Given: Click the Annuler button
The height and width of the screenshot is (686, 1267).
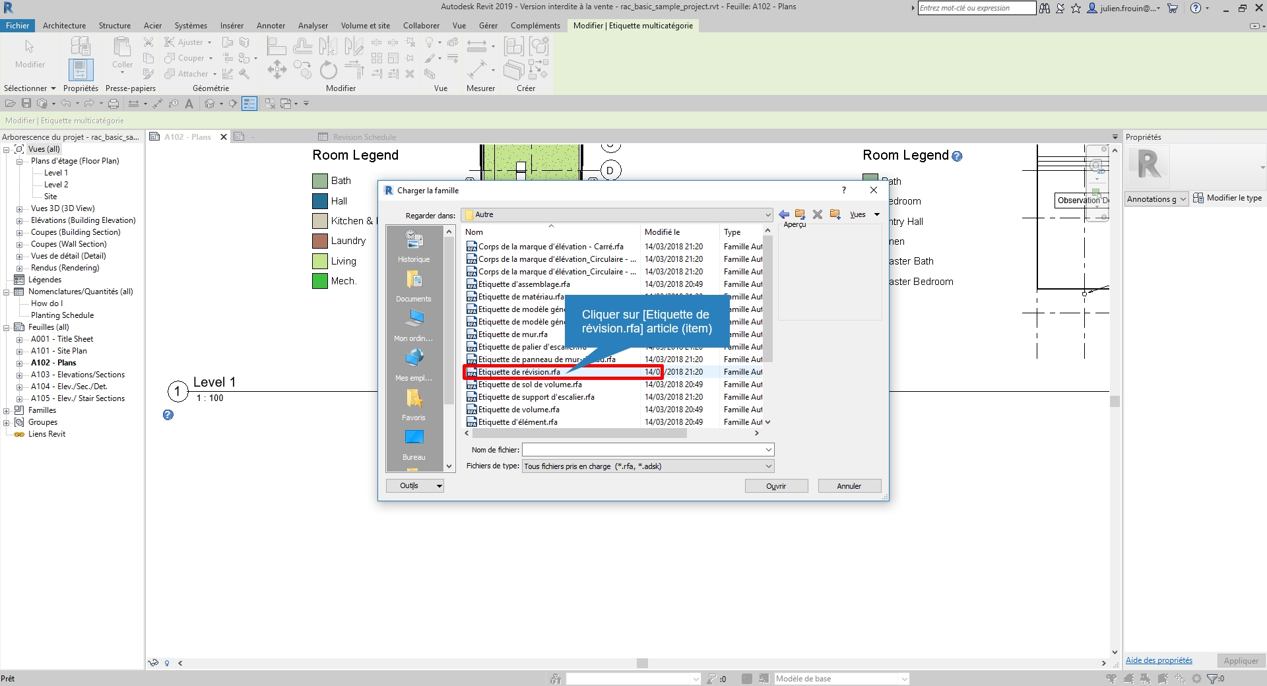Looking at the screenshot, I should (x=849, y=486).
